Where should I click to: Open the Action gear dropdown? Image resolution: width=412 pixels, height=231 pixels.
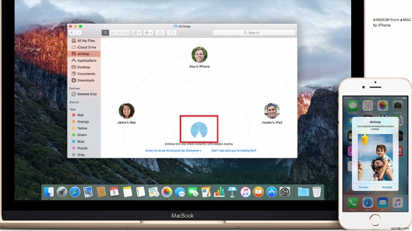[148, 32]
